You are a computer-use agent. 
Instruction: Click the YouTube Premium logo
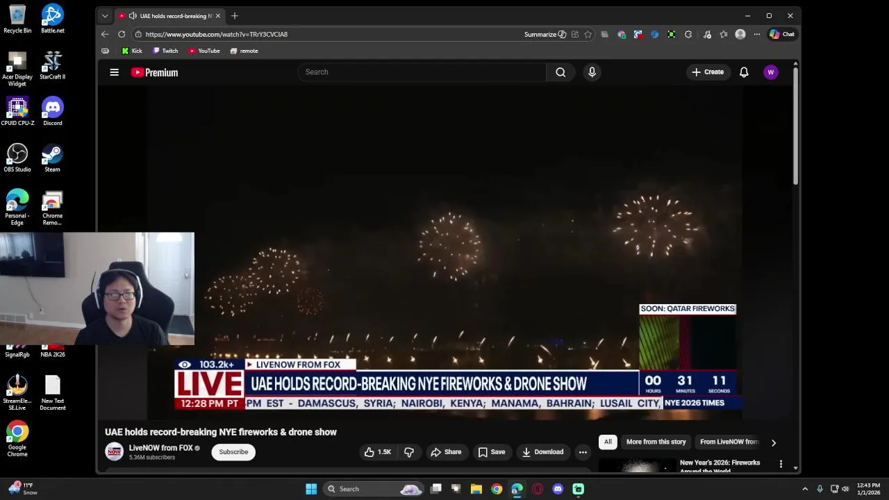point(154,72)
